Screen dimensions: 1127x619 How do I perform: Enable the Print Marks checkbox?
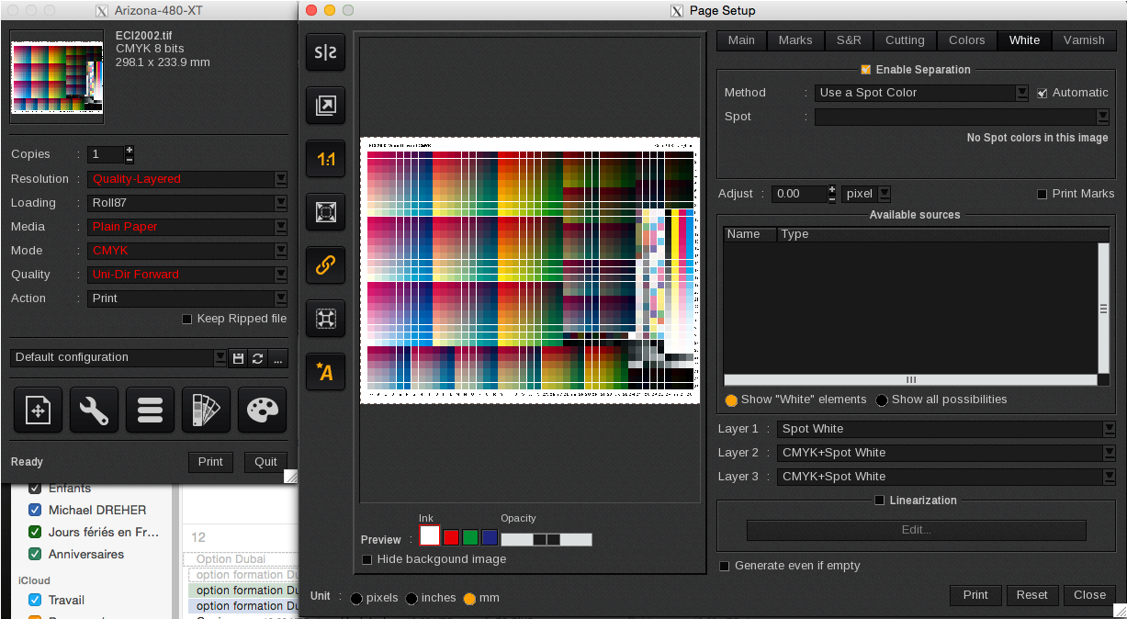pos(1042,194)
